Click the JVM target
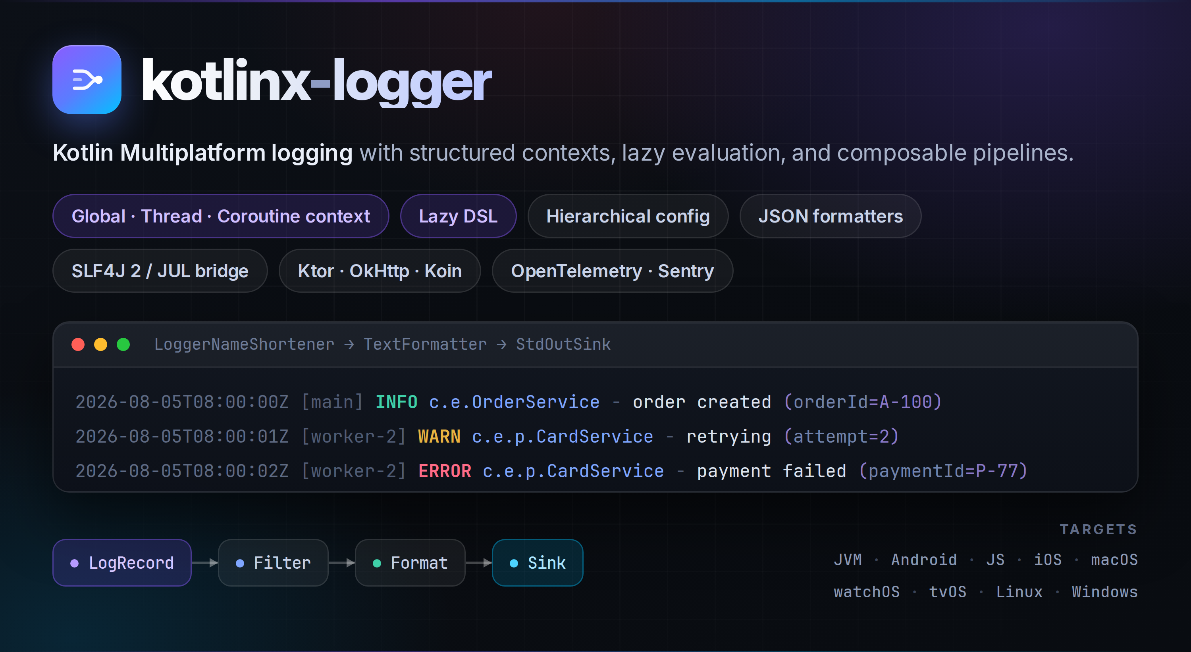The width and height of the screenshot is (1191, 652). [x=848, y=560]
